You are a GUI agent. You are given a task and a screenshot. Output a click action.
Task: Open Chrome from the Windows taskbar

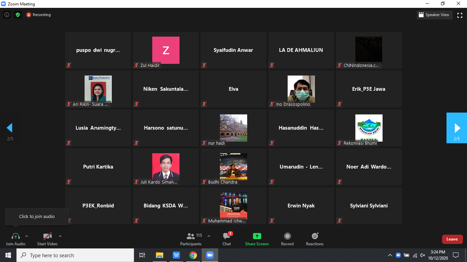pos(193,255)
